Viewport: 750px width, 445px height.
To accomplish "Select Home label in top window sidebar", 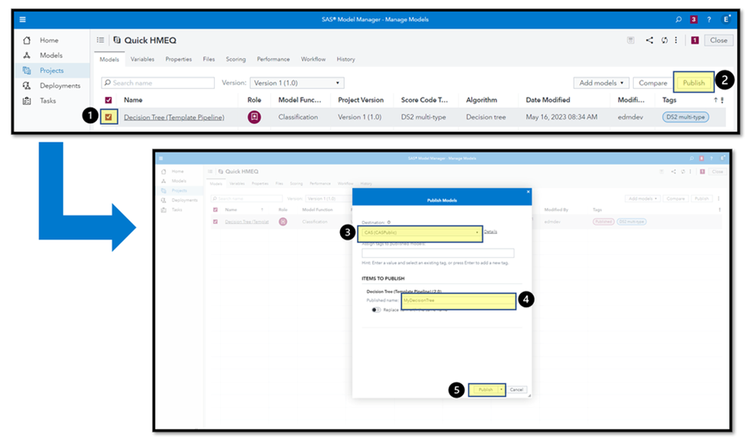I will tap(49, 41).
